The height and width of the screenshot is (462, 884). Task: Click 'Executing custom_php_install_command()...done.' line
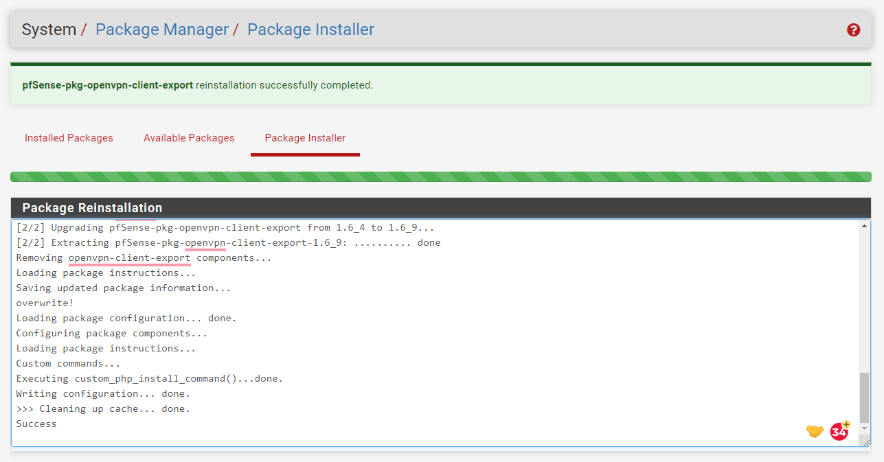[150, 378]
